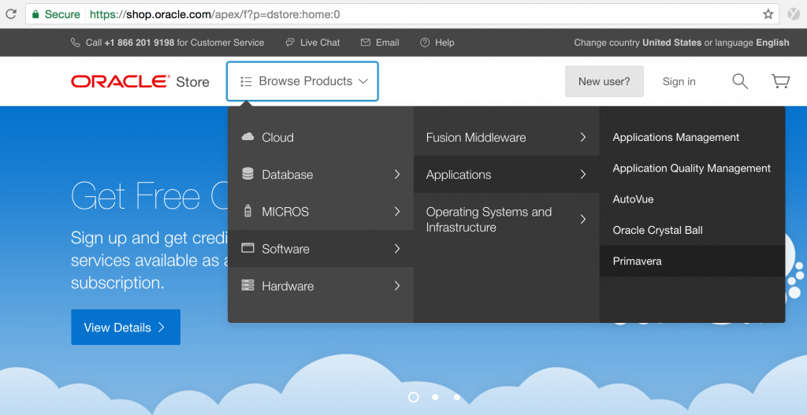Viewport: 807px width, 415px height.
Task: Click the Database stack icon
Action: pos(247,174)
